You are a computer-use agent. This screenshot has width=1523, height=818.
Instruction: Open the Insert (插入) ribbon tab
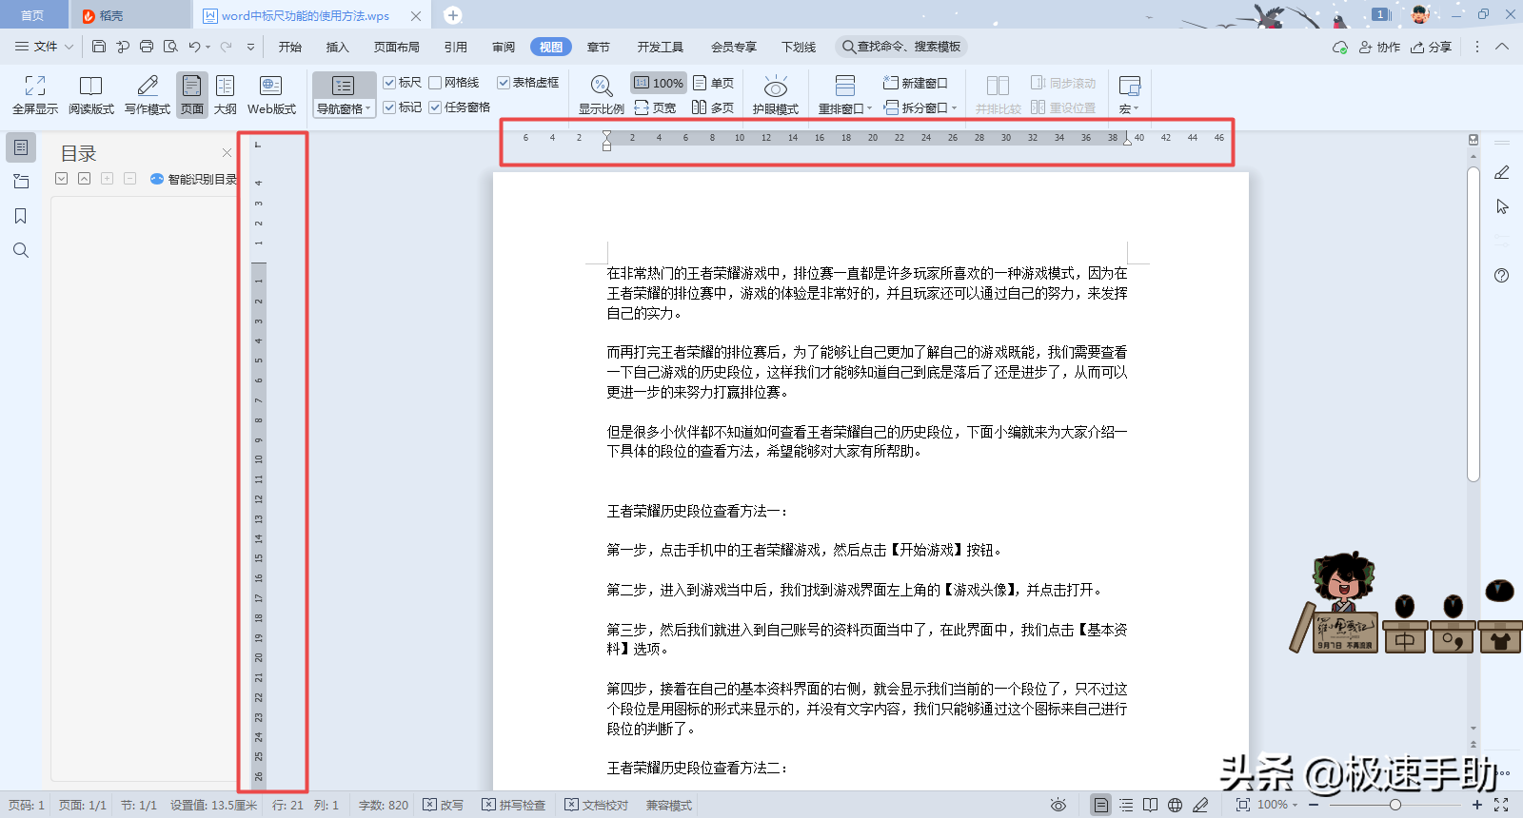pos(338,47)
